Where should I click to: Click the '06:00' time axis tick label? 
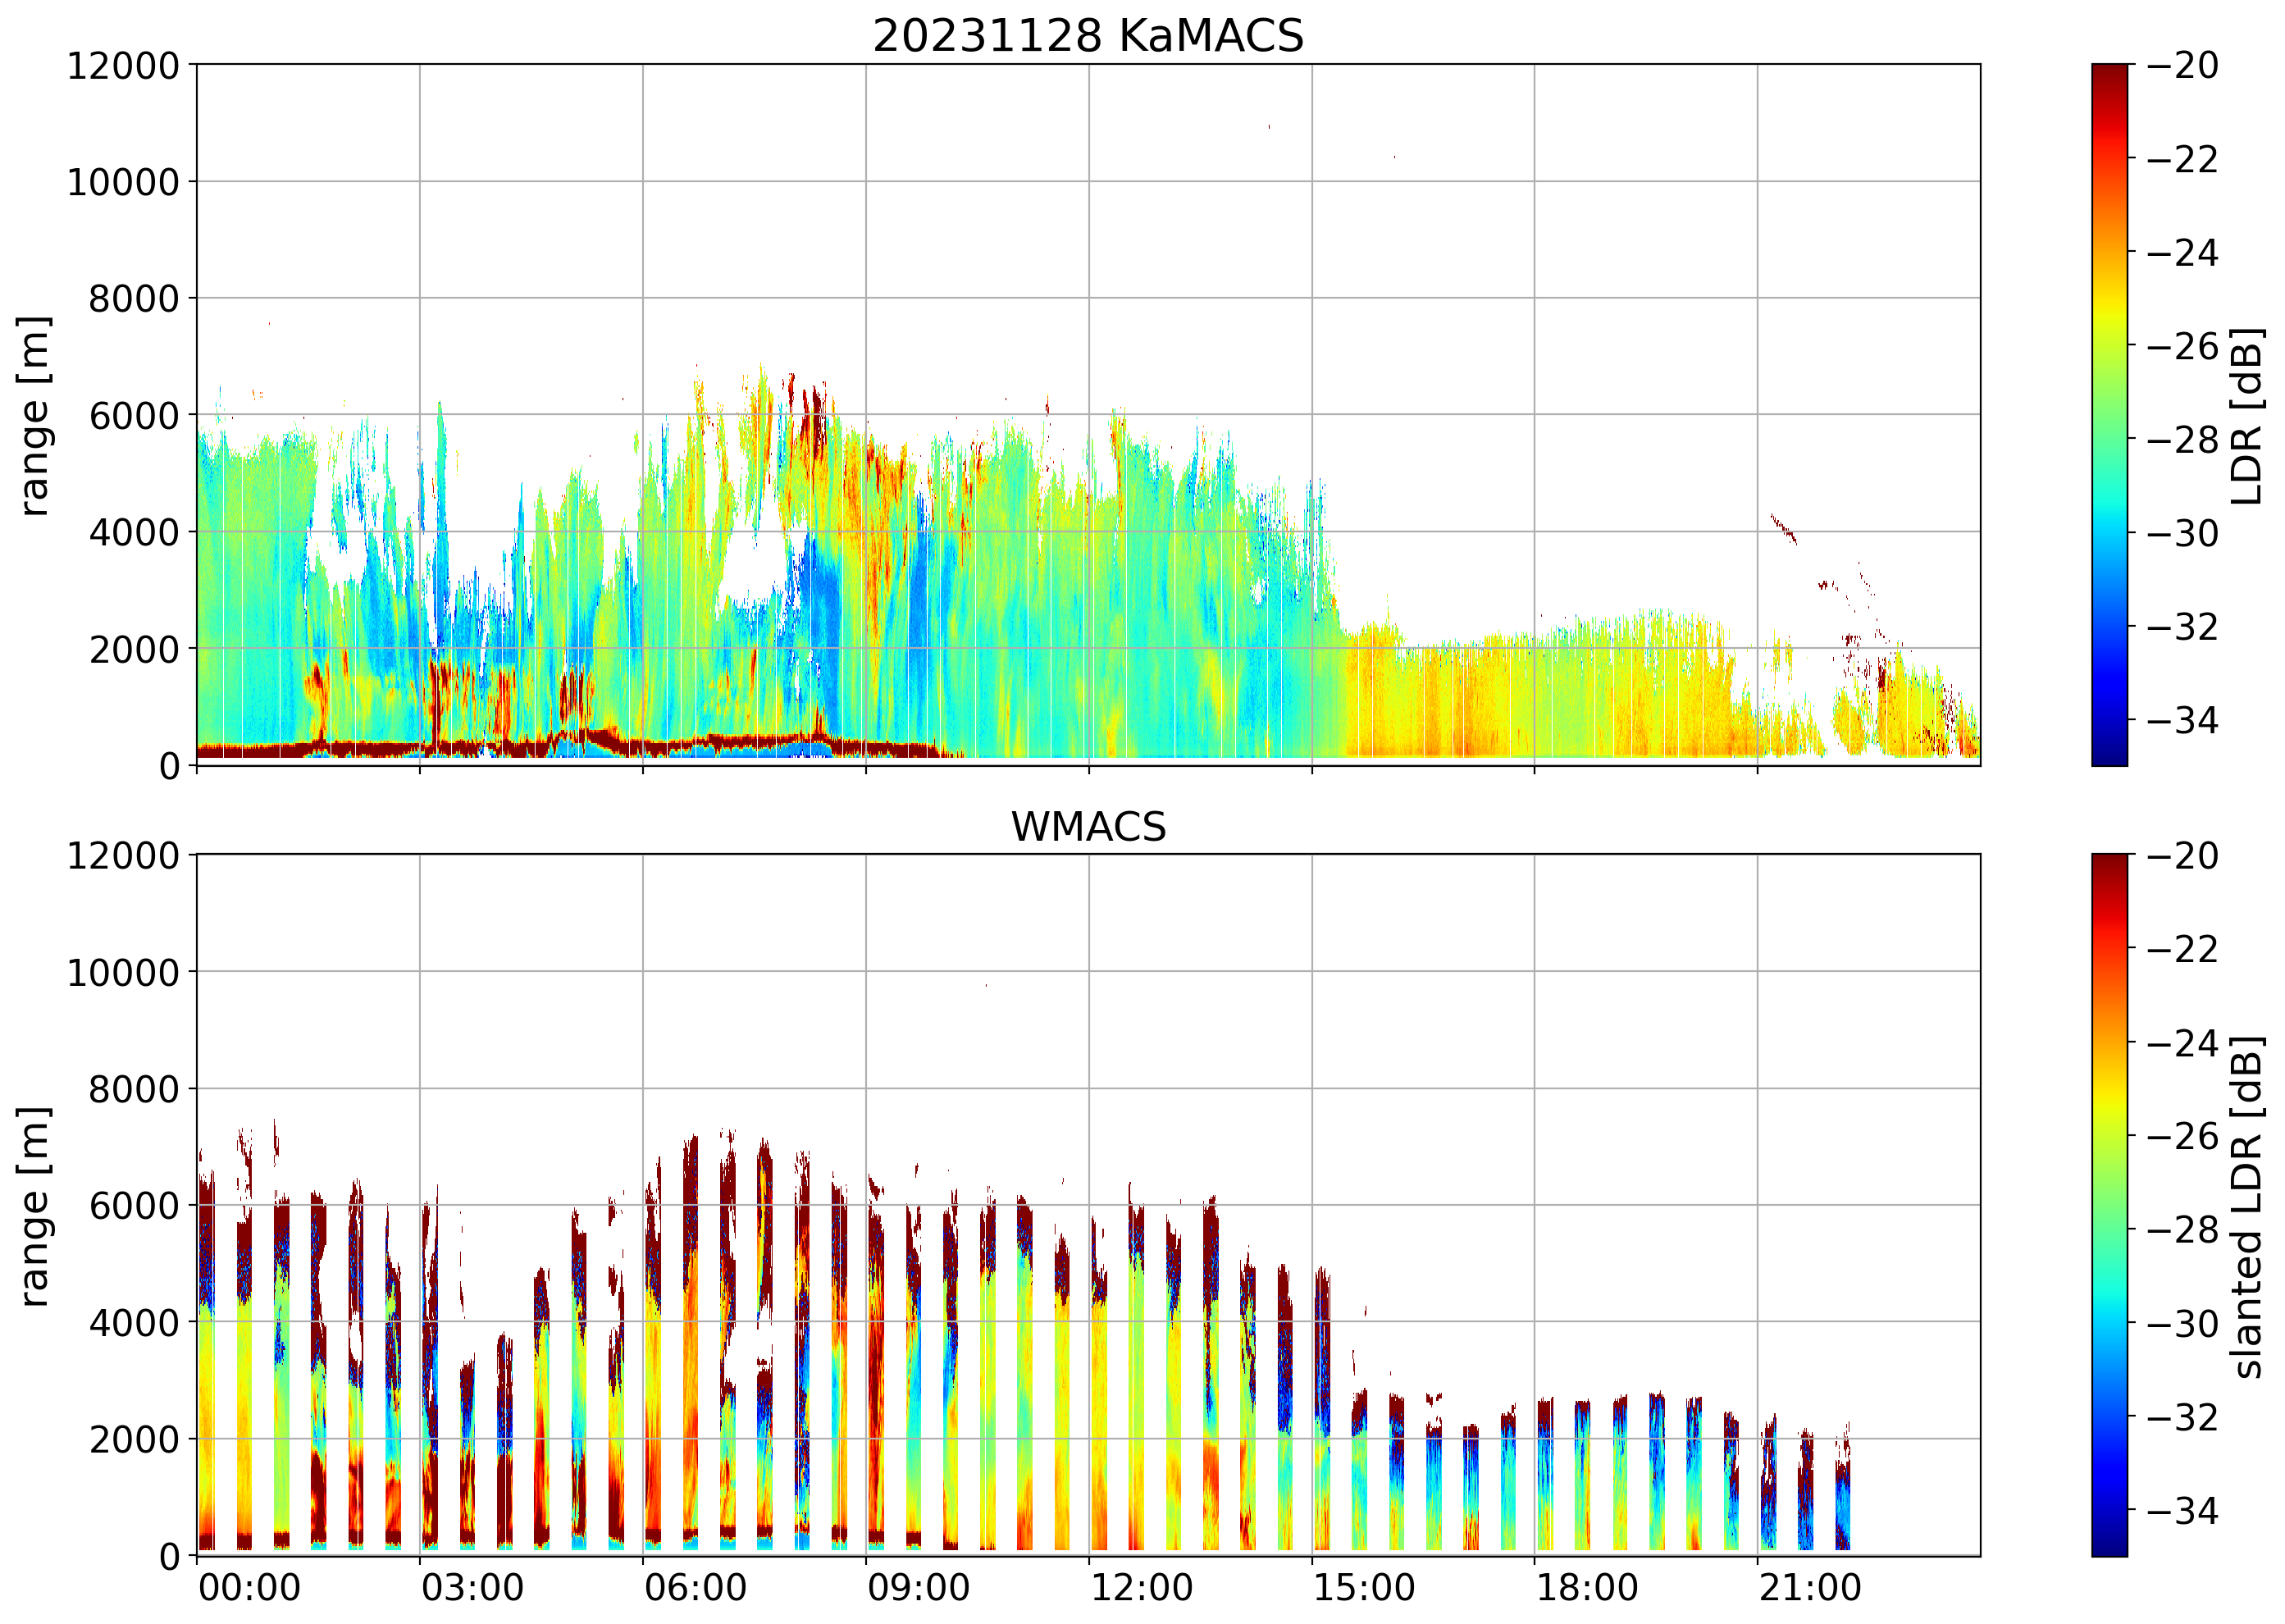(x=695, y=1588)
